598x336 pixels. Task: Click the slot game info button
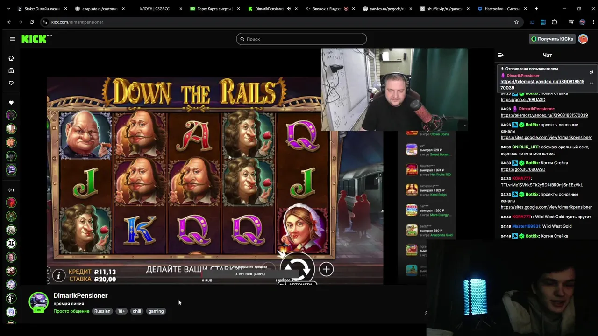click(x=58, y=275)
